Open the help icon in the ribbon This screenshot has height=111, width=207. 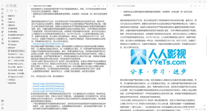[2, 105]
